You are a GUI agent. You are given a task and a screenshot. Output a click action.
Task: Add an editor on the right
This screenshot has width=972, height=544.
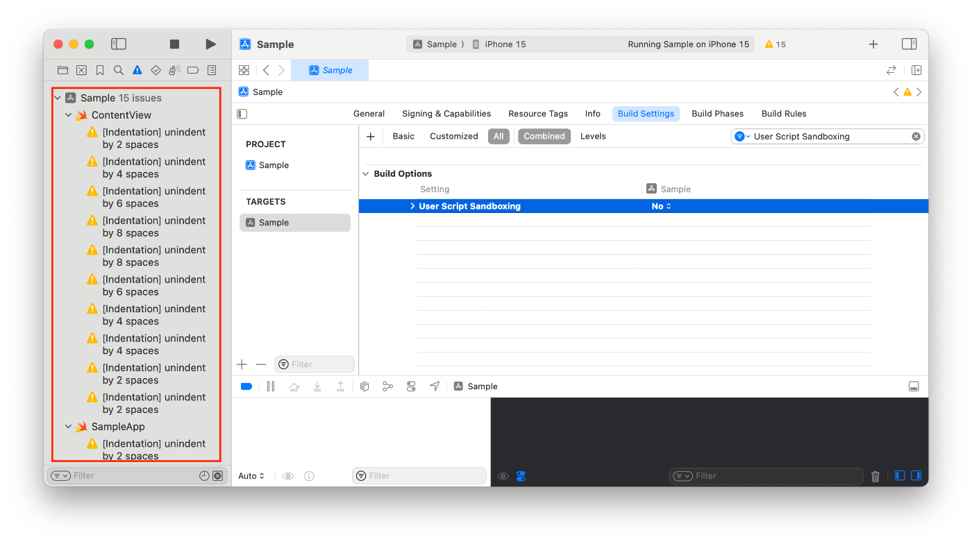pos(916,70)
